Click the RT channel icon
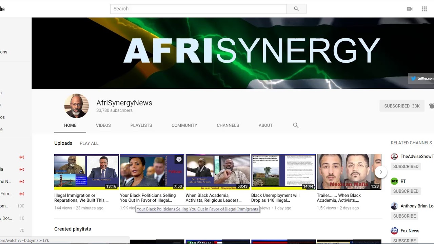This screenshot has height=244, width=434. click(x=394, y=181)
